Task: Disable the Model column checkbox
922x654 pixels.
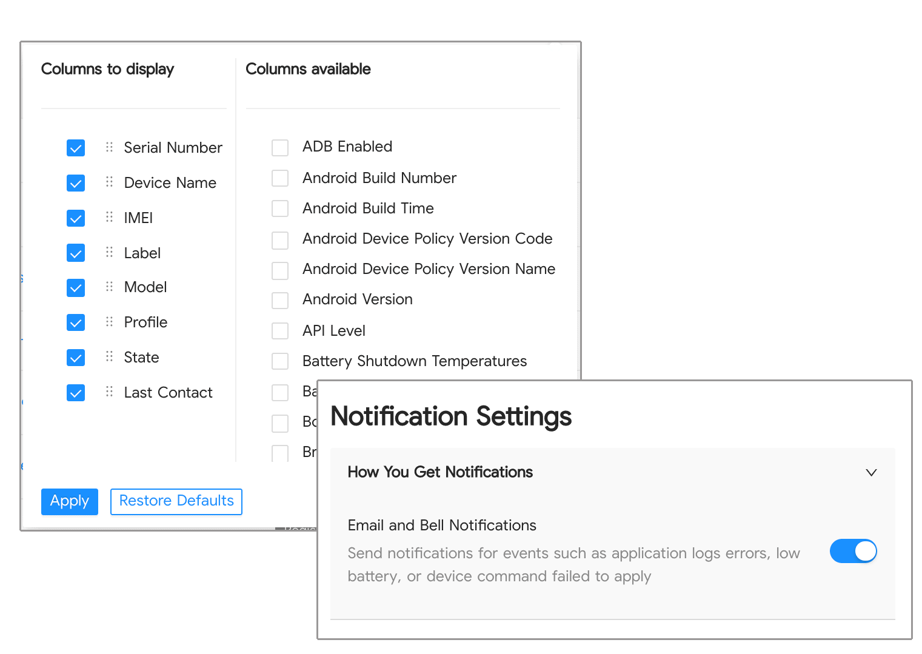Action: coord(75,287)
